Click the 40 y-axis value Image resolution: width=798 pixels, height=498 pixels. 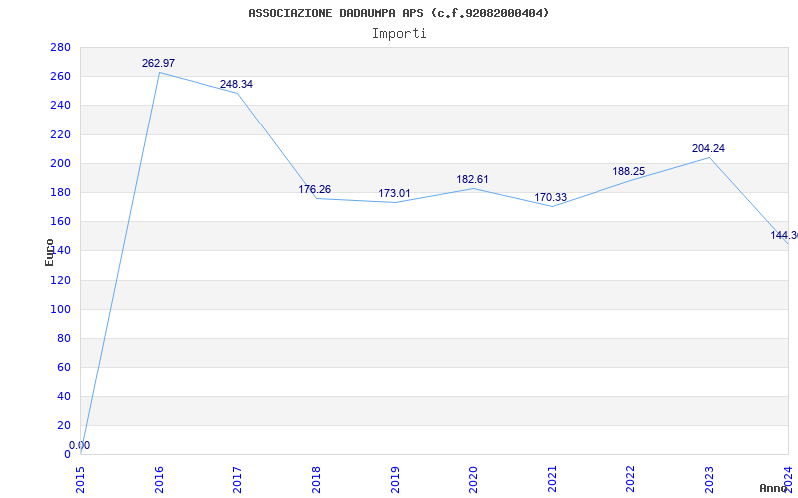64,396
